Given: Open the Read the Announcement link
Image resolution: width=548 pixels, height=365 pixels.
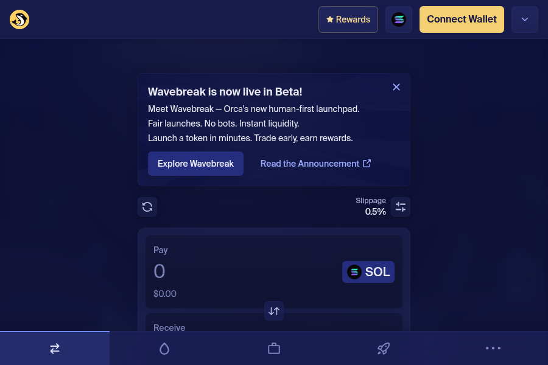Looking at the screenshot, I should tap(315, 163).
